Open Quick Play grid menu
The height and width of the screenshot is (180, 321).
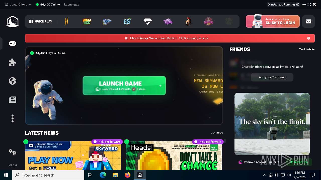point(41,21)
